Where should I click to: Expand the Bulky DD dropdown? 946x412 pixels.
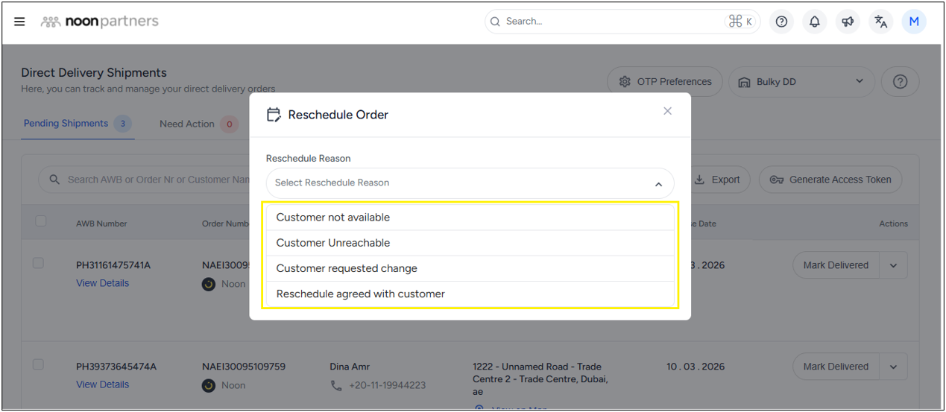801,82
